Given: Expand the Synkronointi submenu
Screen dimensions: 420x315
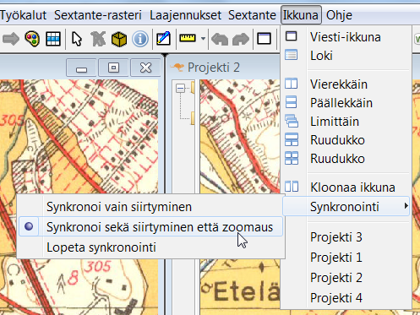Looking at the screenshot, I should pos(346,207).
